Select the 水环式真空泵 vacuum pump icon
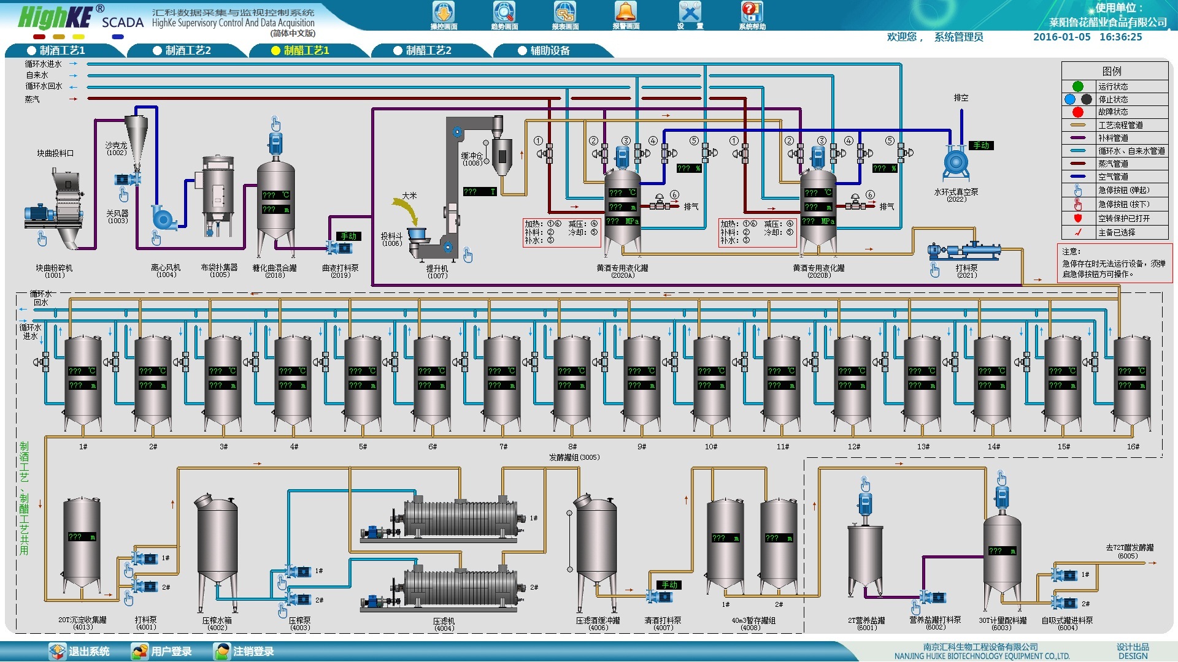The width and height of the screenshot is (1178, 662). 956,163
